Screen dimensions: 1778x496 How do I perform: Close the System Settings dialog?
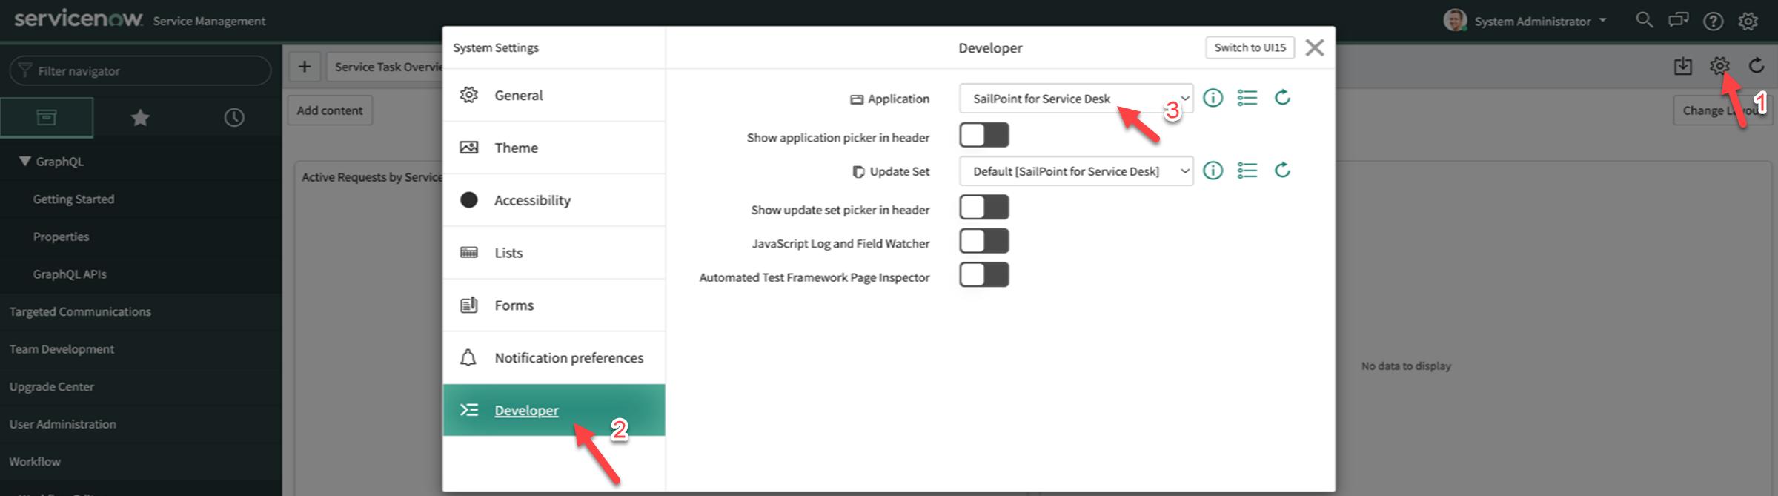coord(1314,47)
